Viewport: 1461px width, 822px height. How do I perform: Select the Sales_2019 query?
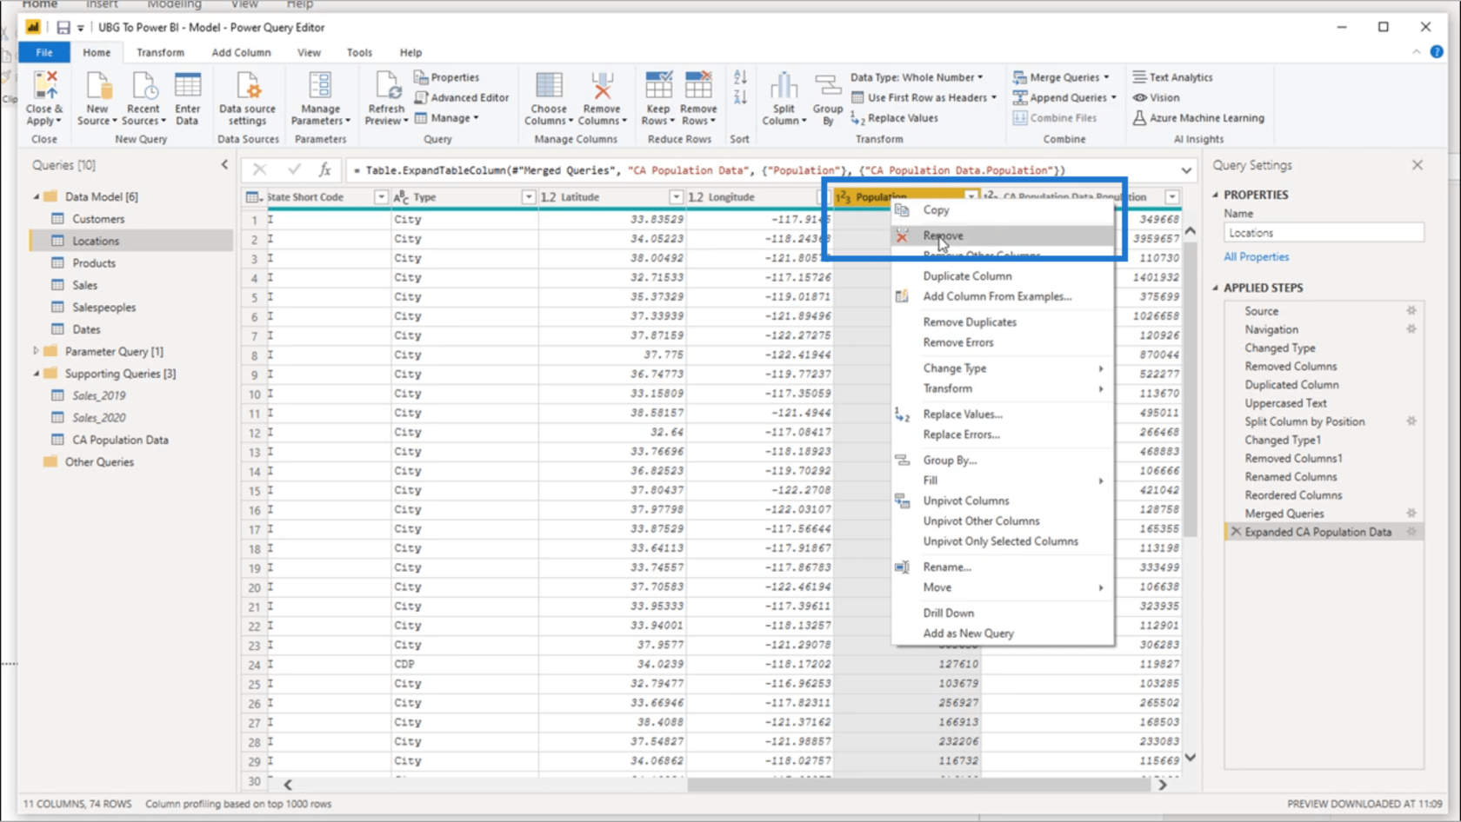tap(98, 395)
